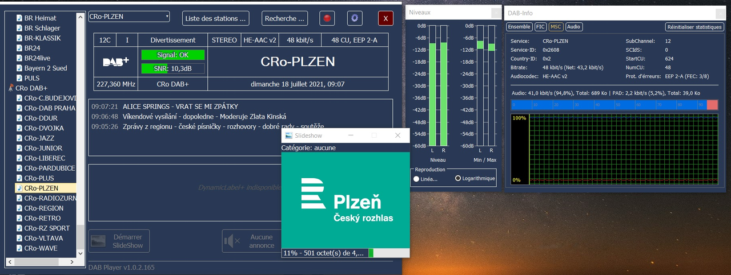Click the Aucune annonce button

(252, 241)
